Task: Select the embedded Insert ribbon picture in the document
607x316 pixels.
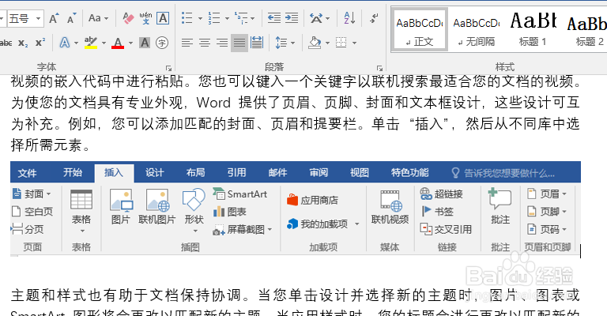Action: pos(296,209)
